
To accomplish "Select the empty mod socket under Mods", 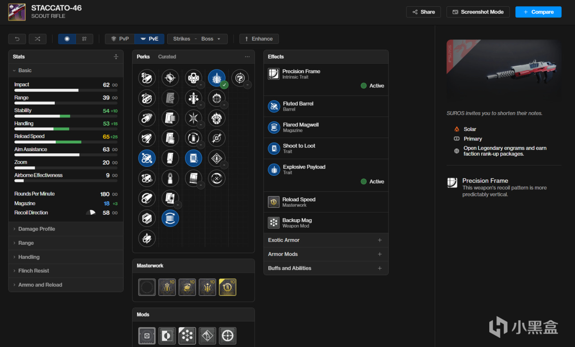I will pyautogui.click(x=147, y=336).
